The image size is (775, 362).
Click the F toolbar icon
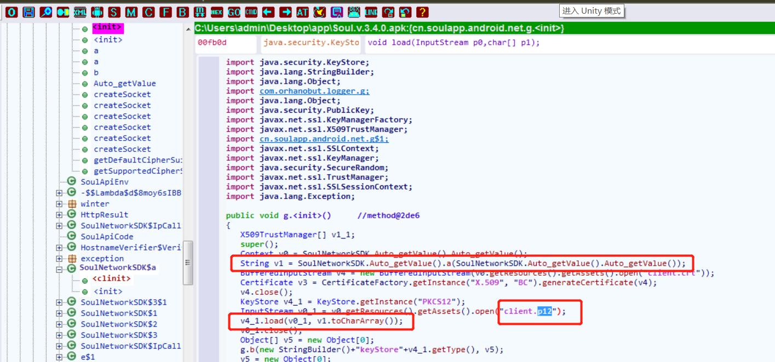pos(165,11)
